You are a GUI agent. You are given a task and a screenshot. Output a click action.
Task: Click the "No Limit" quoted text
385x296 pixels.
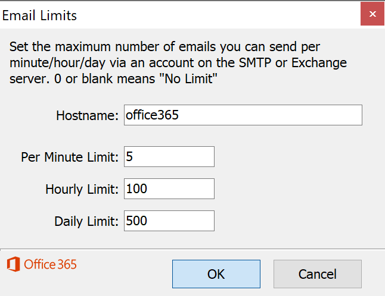[188, 79]
